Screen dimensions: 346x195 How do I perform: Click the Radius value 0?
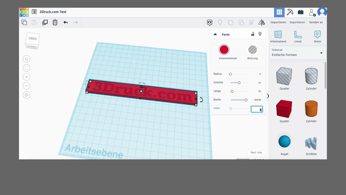coord(260,74)
